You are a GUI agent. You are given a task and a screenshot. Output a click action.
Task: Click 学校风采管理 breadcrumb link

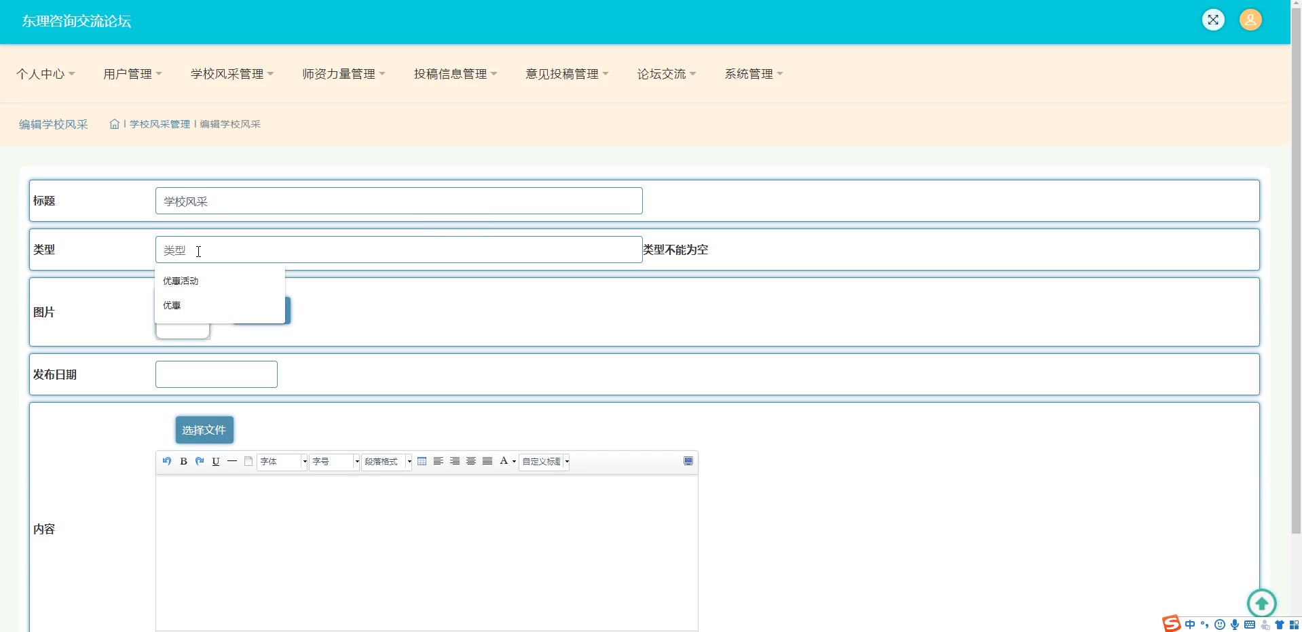click(x=160, y=124)
